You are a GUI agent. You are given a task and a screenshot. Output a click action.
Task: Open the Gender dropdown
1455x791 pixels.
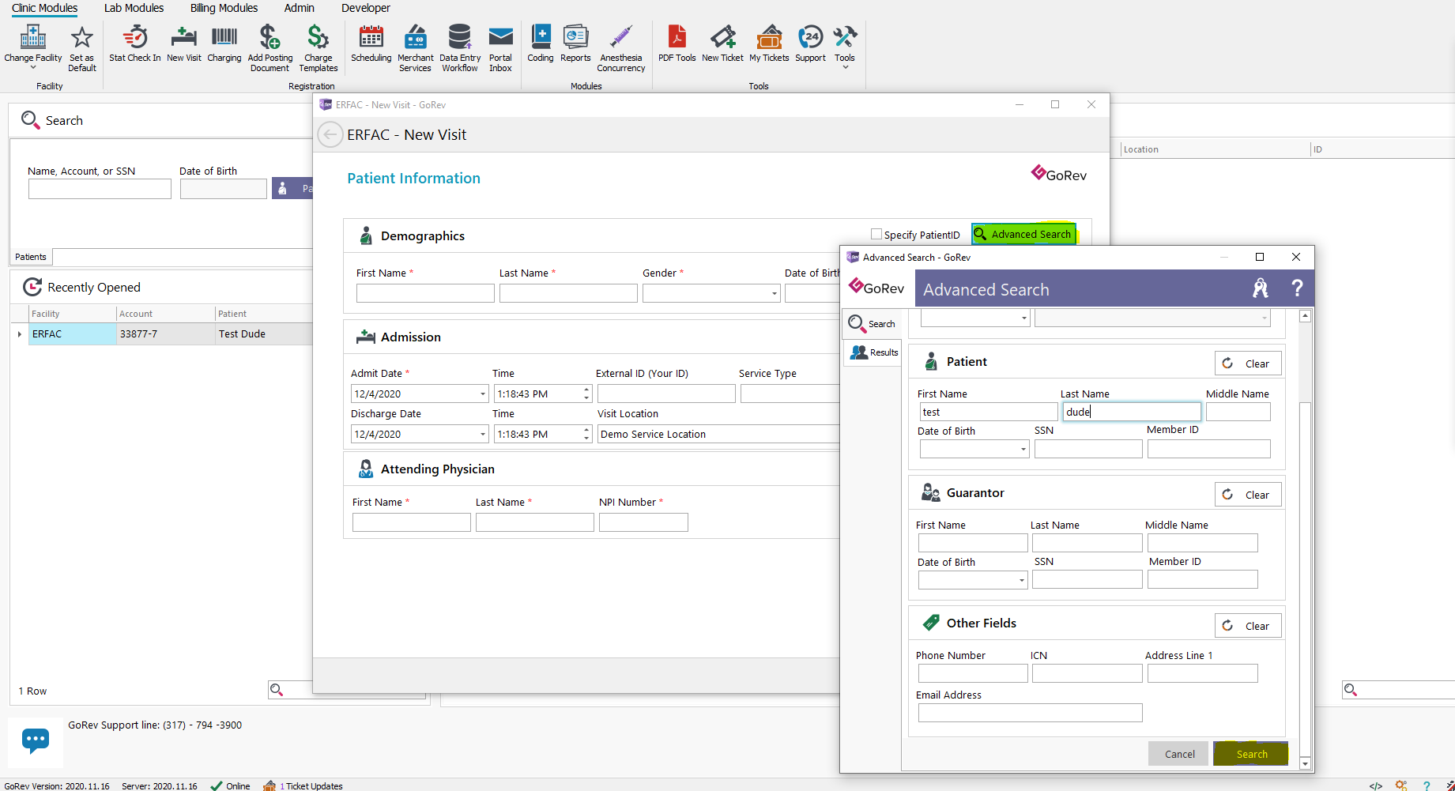tap(774, 294)
